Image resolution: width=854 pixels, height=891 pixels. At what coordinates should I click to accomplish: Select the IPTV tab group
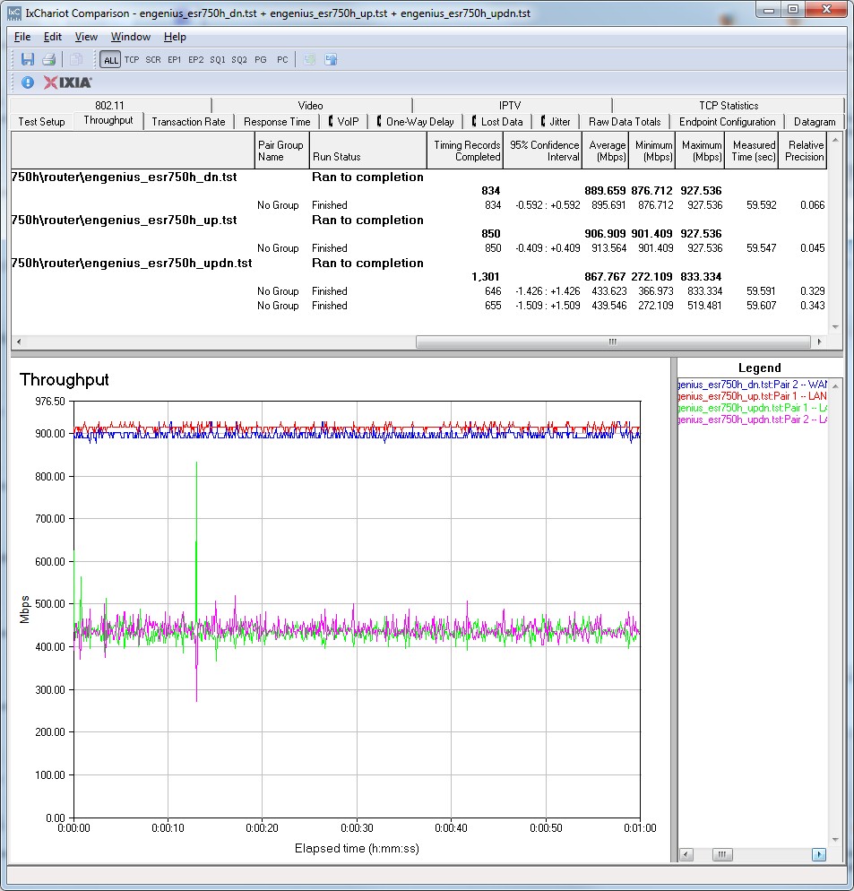point(510,105)
